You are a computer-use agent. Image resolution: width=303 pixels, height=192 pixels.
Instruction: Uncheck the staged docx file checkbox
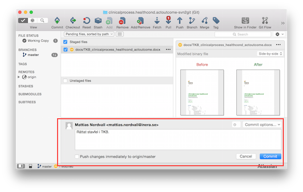(65, 50)
